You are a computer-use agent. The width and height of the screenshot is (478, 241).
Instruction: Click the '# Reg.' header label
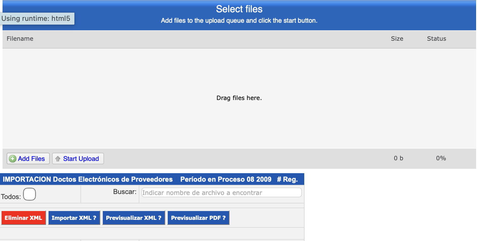click(x=287, y=179)
